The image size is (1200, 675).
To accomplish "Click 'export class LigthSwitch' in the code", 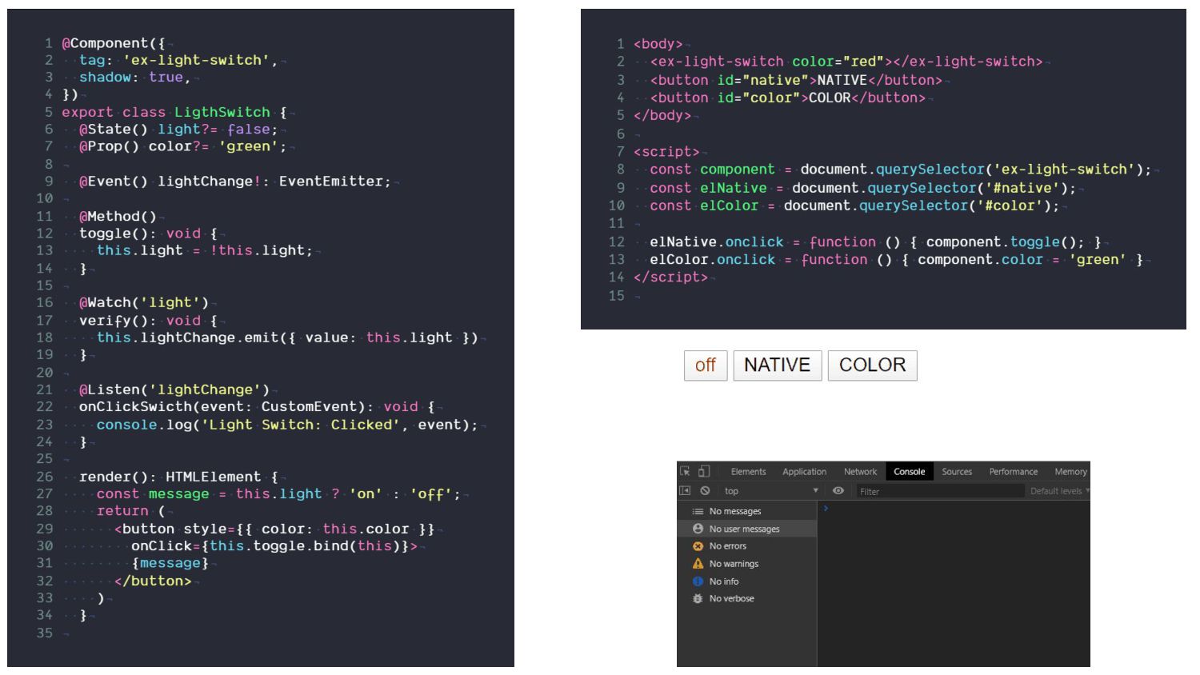I will tap(166, 113).
